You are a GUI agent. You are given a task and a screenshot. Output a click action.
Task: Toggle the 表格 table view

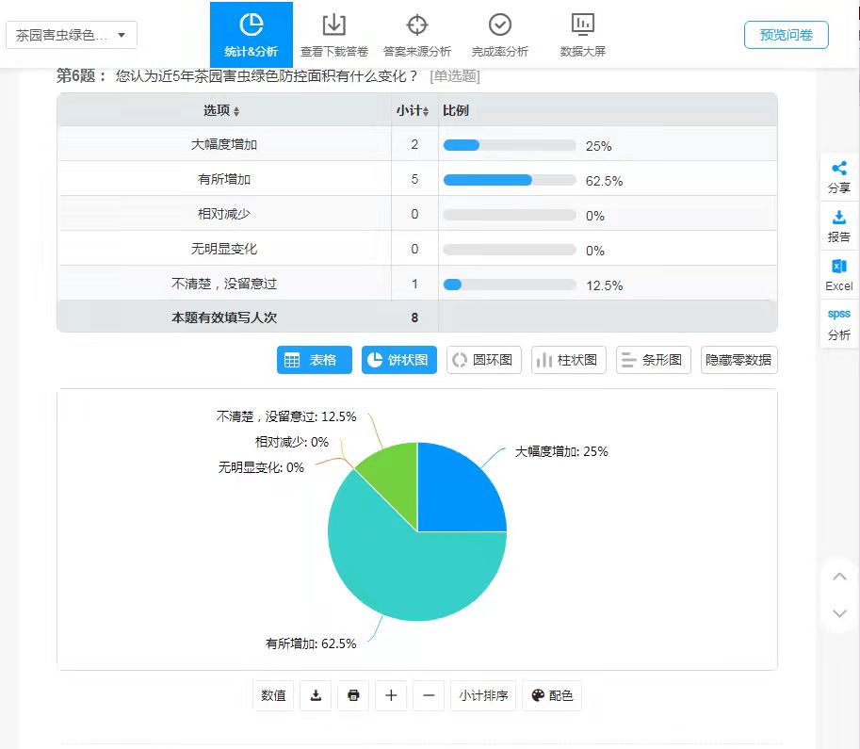click(x=315, y=360)
